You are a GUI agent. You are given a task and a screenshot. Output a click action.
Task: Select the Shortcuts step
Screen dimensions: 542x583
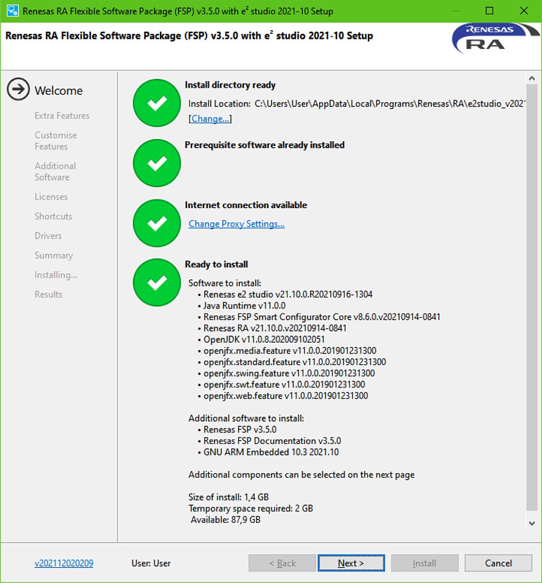tap(53, 216)
